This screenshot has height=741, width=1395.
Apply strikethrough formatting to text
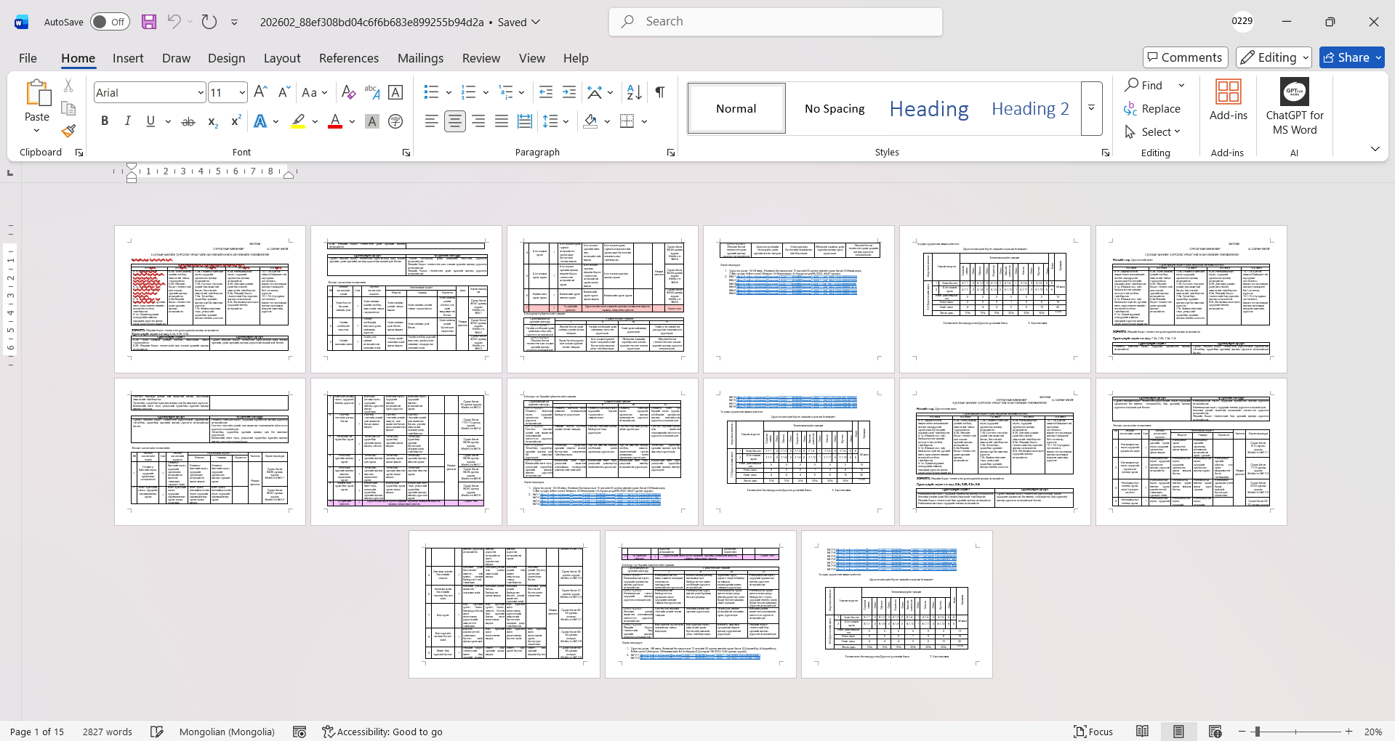(188, 121)
